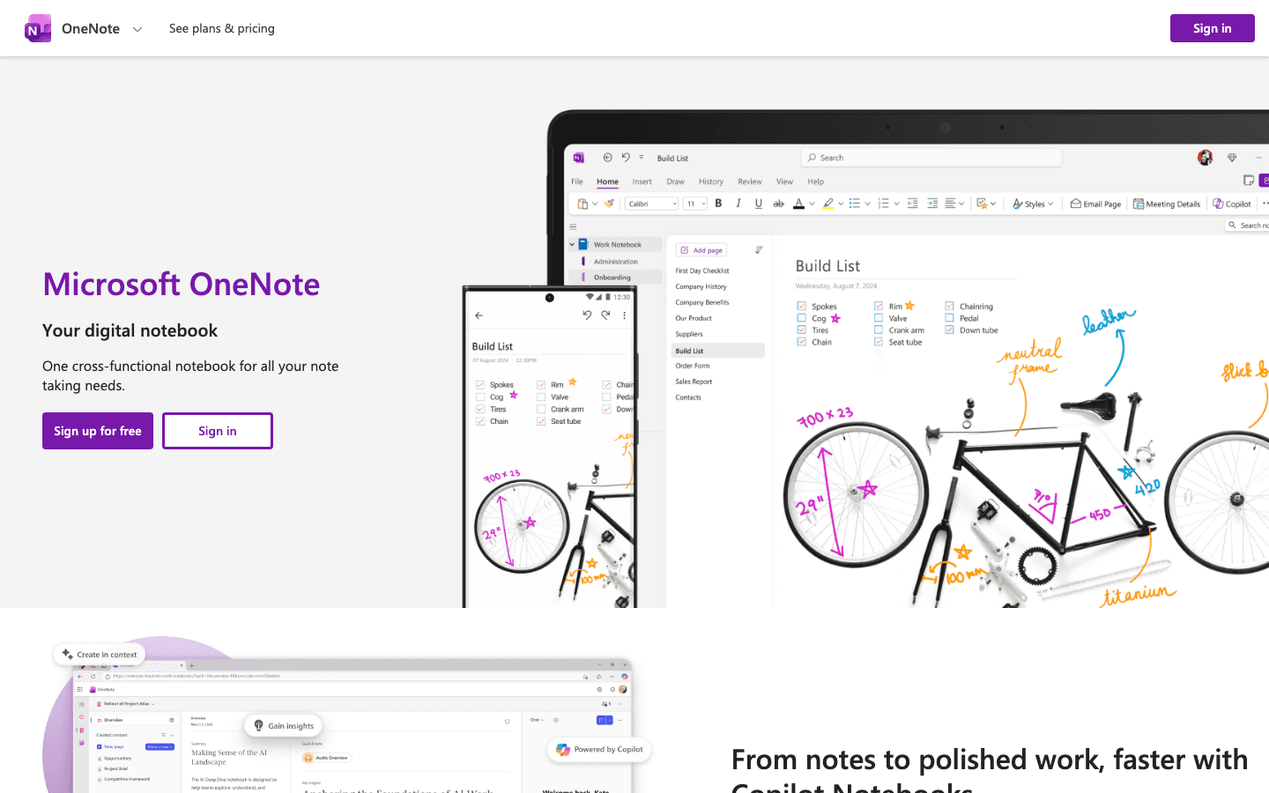
Task: Tap the undo arrow on the phone screen
Action: (x=587, y=315)
